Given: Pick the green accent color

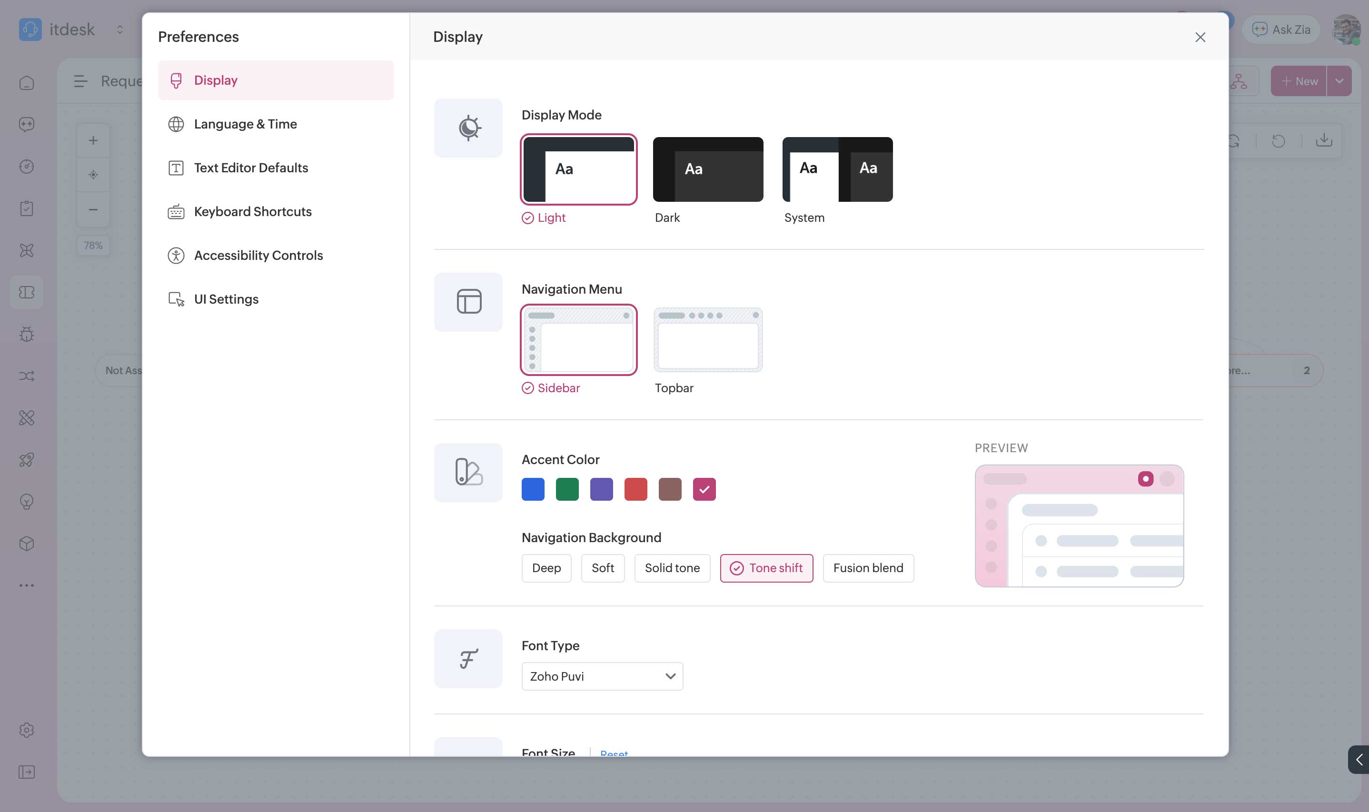Looking at the screenshot, I should [567, 489].
